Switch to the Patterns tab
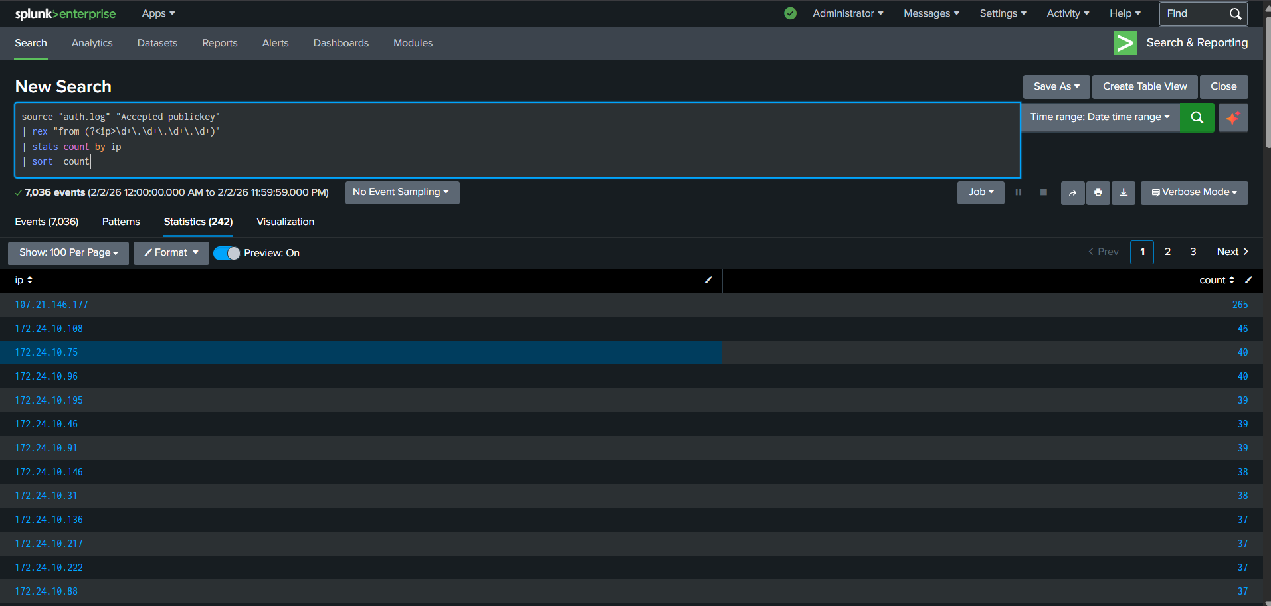 click(121, 222)
